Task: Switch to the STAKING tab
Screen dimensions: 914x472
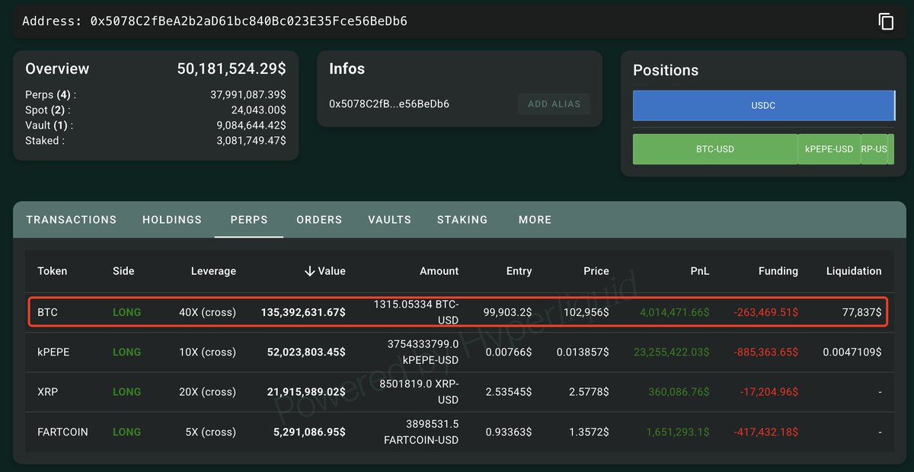Action: tap(462, 219)
